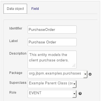Viewport: 101px width, 101px height.
Task: Click the Description textarea resize grip
Action: click(x=74, y=65)
